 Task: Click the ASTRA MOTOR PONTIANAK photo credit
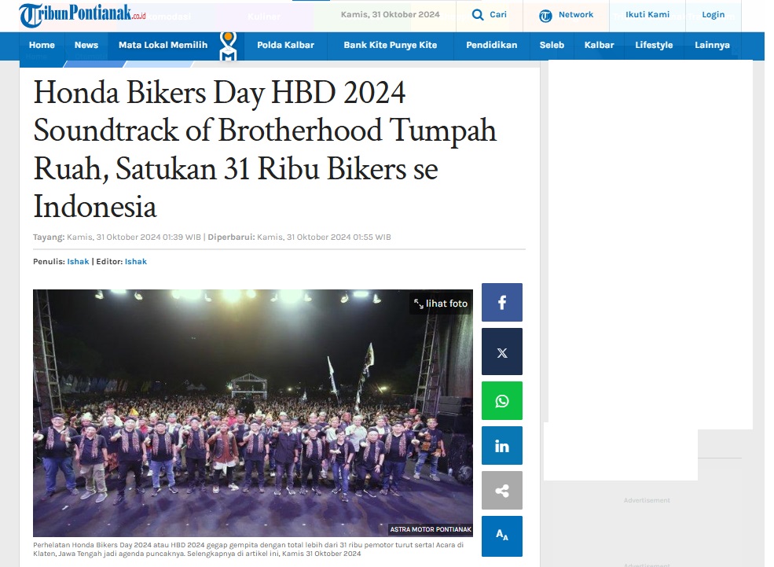coord(431,529)
